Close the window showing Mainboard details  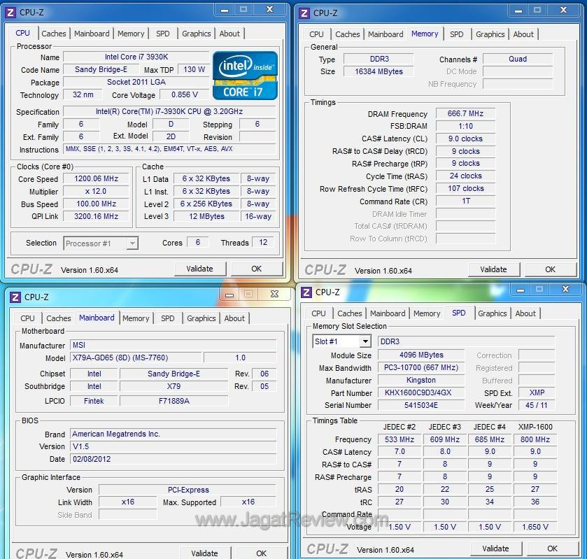(274, 295)
